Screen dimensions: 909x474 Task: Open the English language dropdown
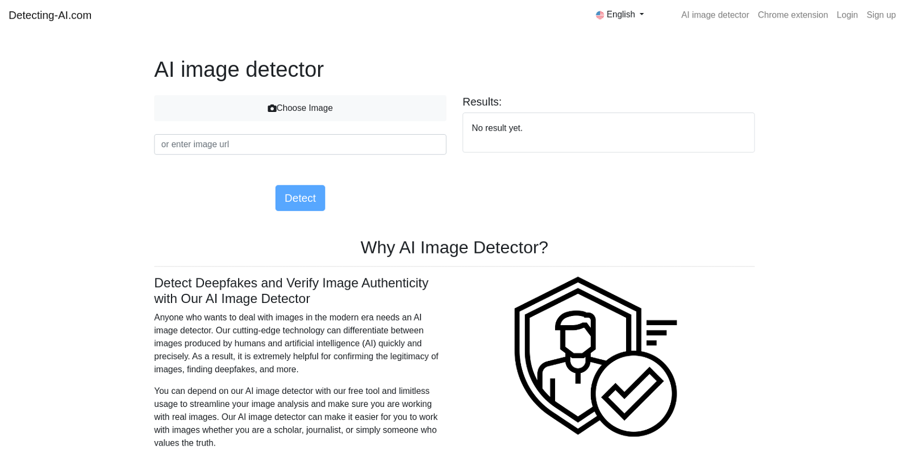620,15
